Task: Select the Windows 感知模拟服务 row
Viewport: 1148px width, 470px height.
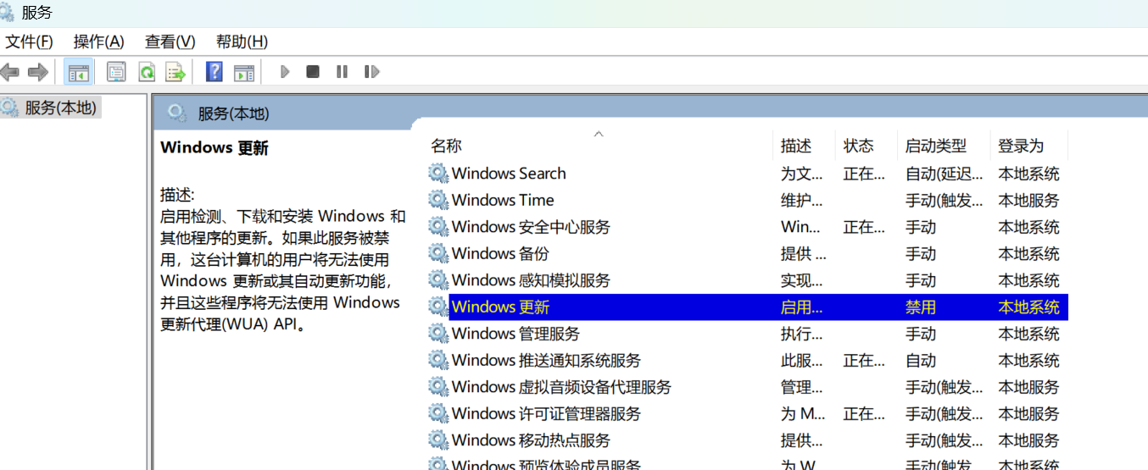Action: pos(746,280)
